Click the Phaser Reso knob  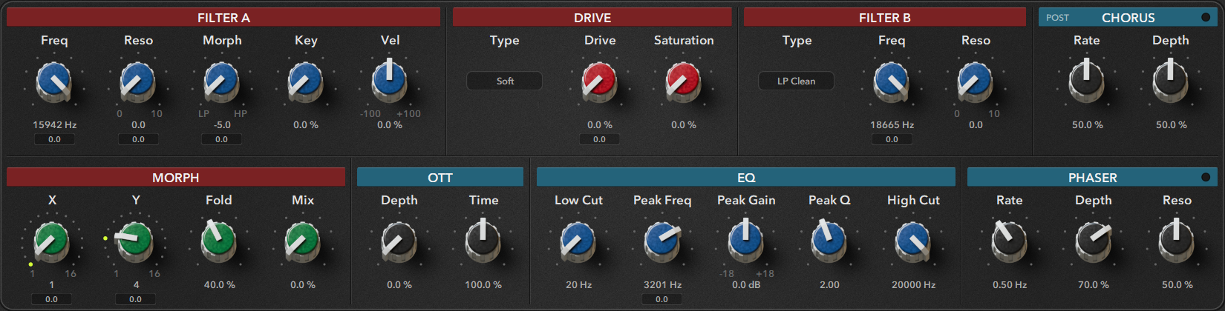pyautogui.click(x=1177, y=241)
